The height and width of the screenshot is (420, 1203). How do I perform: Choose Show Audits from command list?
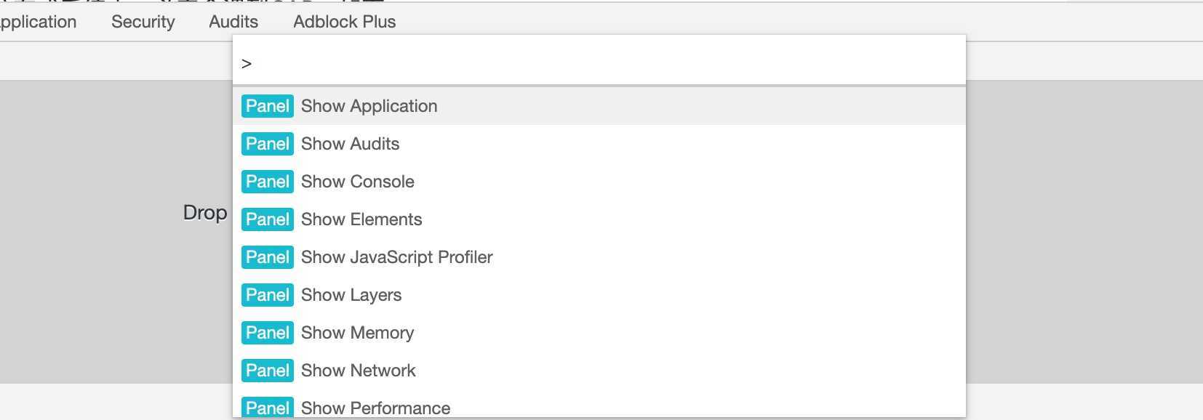[x=350, y=144]
